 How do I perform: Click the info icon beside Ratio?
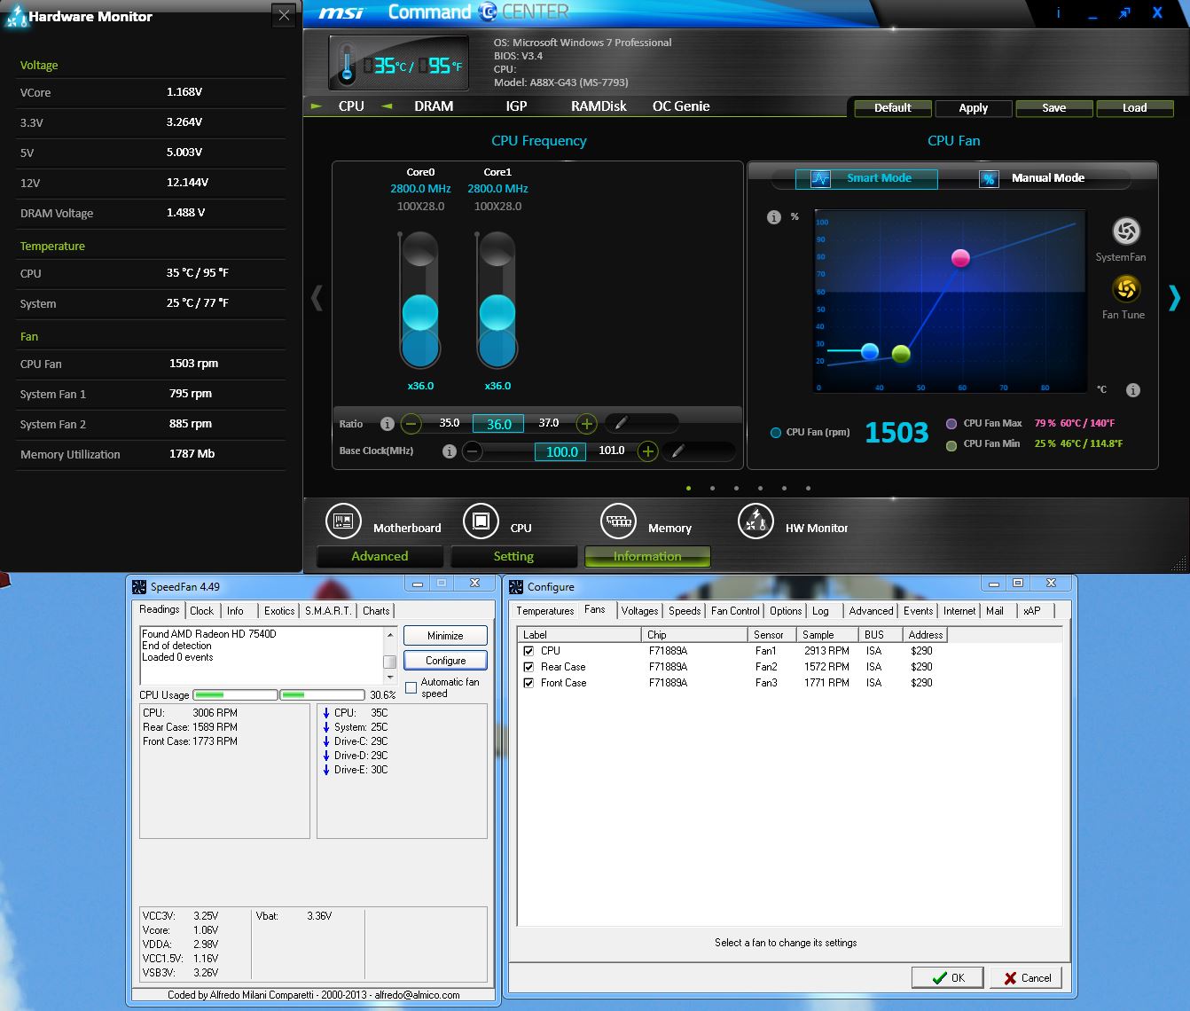tap(387, 424)
